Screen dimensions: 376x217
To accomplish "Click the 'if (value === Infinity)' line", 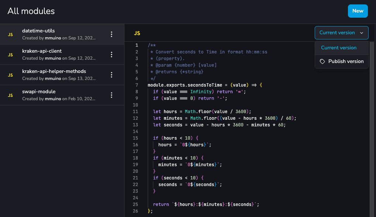I will 199,92.
